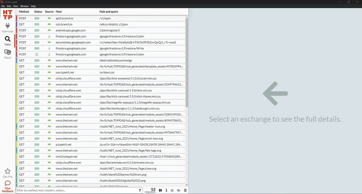Select the Mock rules mask icon

coord(7,54)
